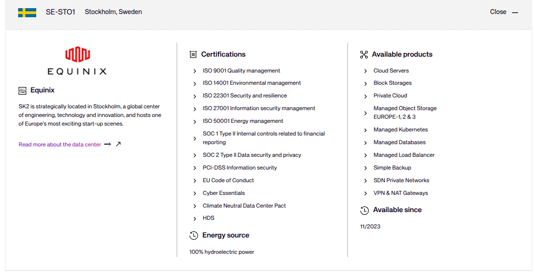This screenshot has height=276, width=535.
Task: Open SDN Private Networks product
Action: (401, 180)
